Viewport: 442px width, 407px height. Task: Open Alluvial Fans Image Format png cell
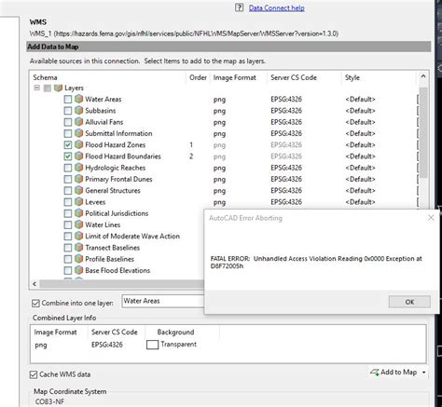219,122
